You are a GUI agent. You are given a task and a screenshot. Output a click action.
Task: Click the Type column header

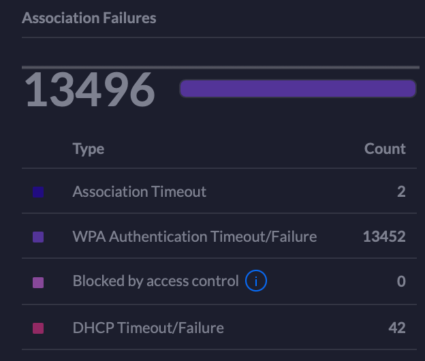click(89, 148)
